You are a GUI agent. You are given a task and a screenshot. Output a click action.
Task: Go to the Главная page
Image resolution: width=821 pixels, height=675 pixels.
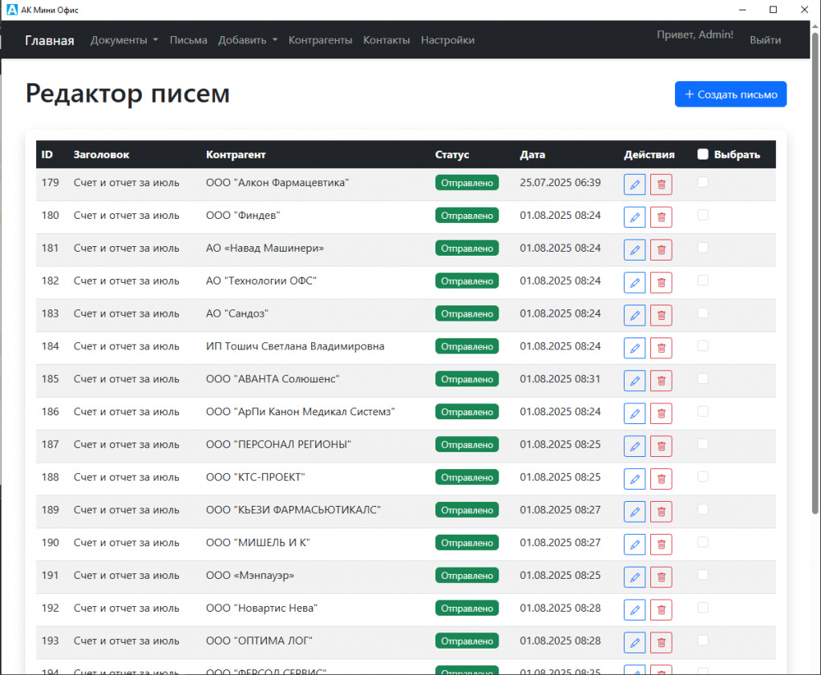tap(50, 40)
